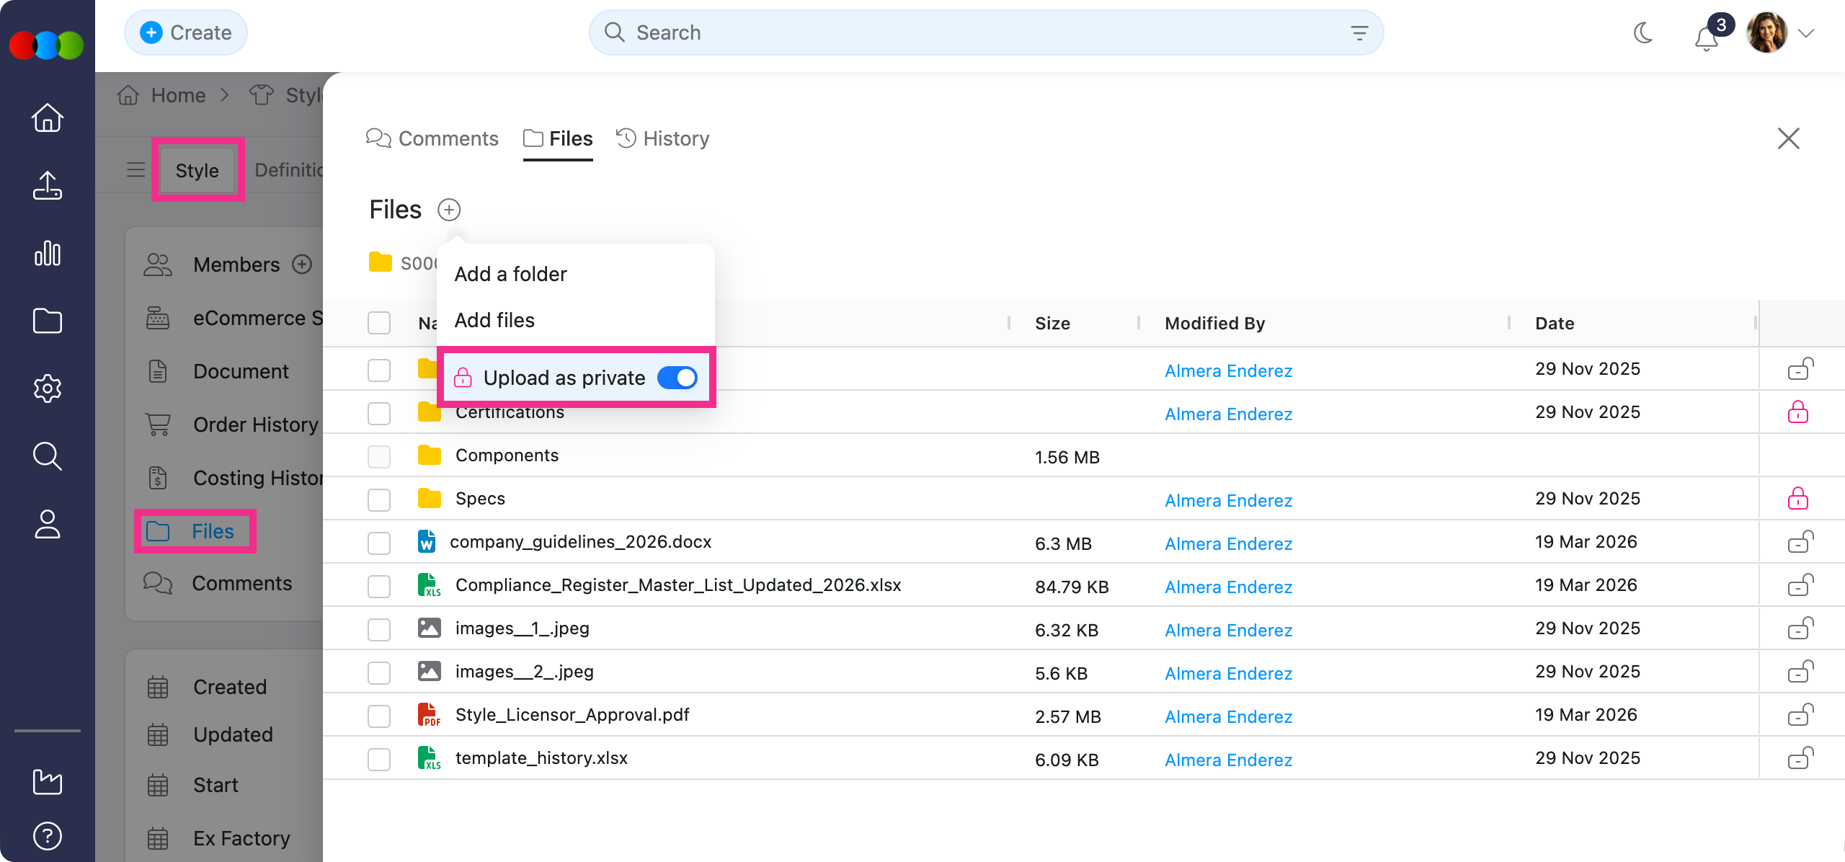This screenshot has height=862, width=1845.
Task: Choose Add a folder from menu
Action: [x=511, y=274]
